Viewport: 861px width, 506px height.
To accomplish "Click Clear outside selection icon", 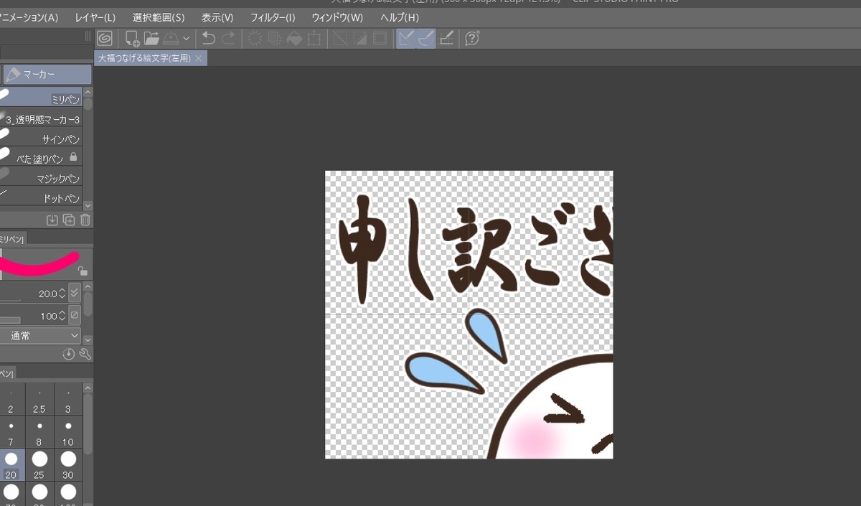I will tap(274, 38).
